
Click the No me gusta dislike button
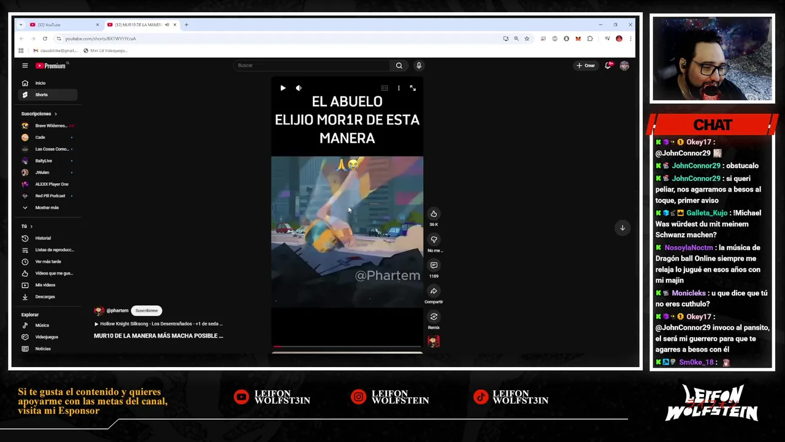(x=434, y=239)
